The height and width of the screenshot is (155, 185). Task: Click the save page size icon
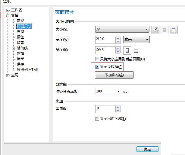(x=164, y=30)
